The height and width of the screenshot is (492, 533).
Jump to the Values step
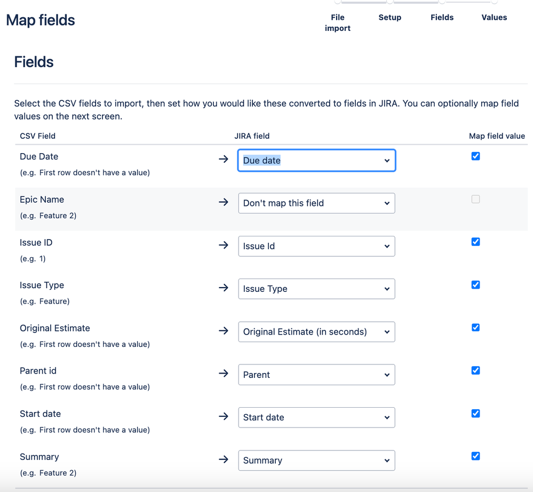point(494,17)
